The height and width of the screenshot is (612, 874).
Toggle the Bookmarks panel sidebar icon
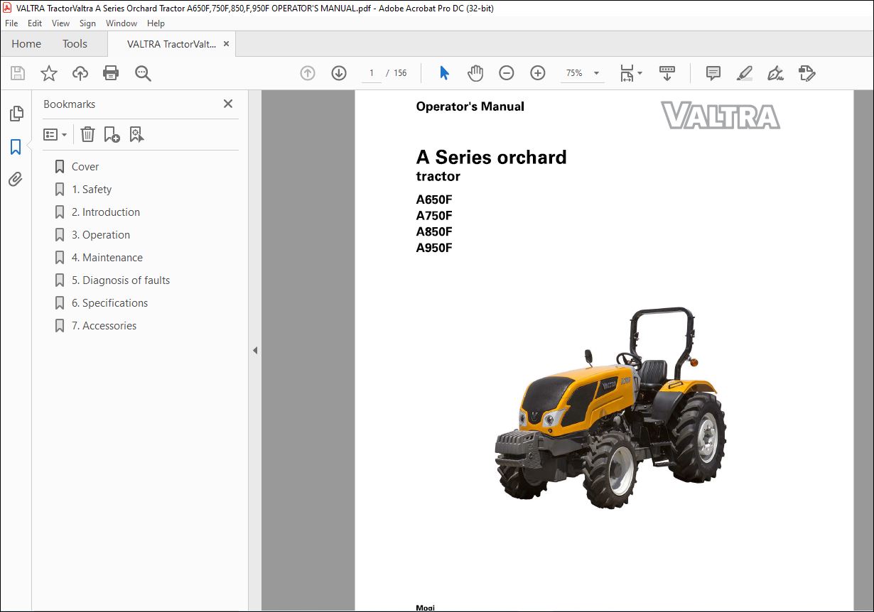click(16, 147)
